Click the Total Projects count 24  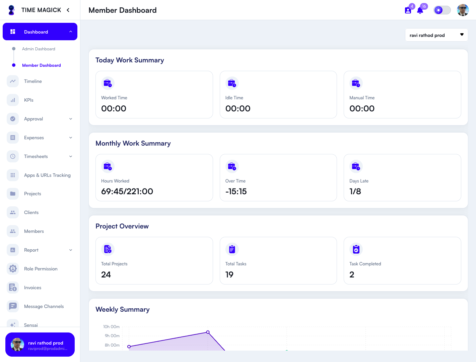(106, 274)
